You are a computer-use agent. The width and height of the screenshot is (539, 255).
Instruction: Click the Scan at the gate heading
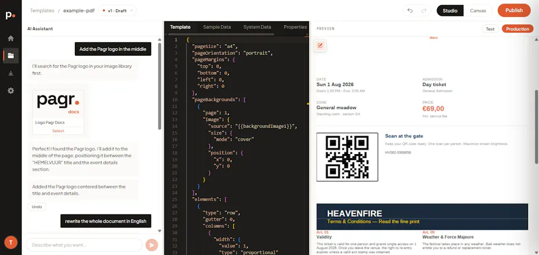[404, 136]
